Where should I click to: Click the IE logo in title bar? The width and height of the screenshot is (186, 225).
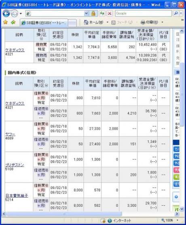pyautogui.click(x=4, y=5)
